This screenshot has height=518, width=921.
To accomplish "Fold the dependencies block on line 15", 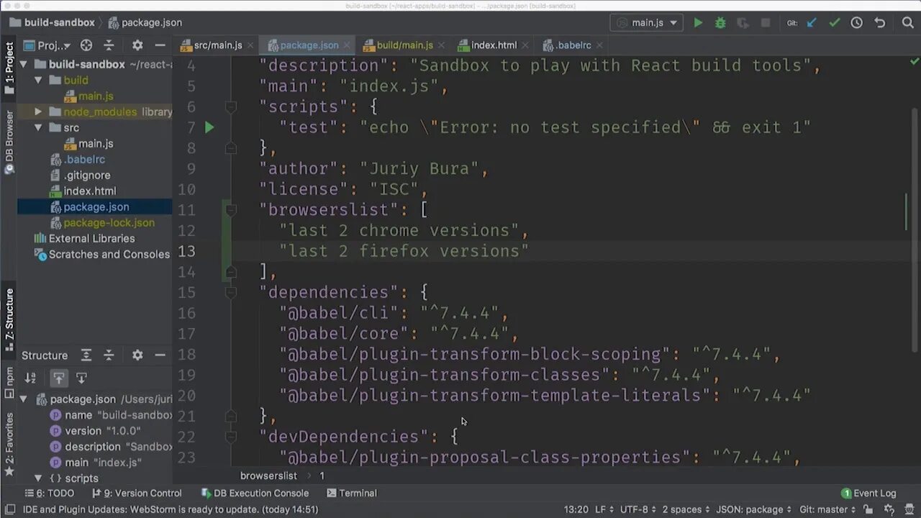I will coord(231,292).
